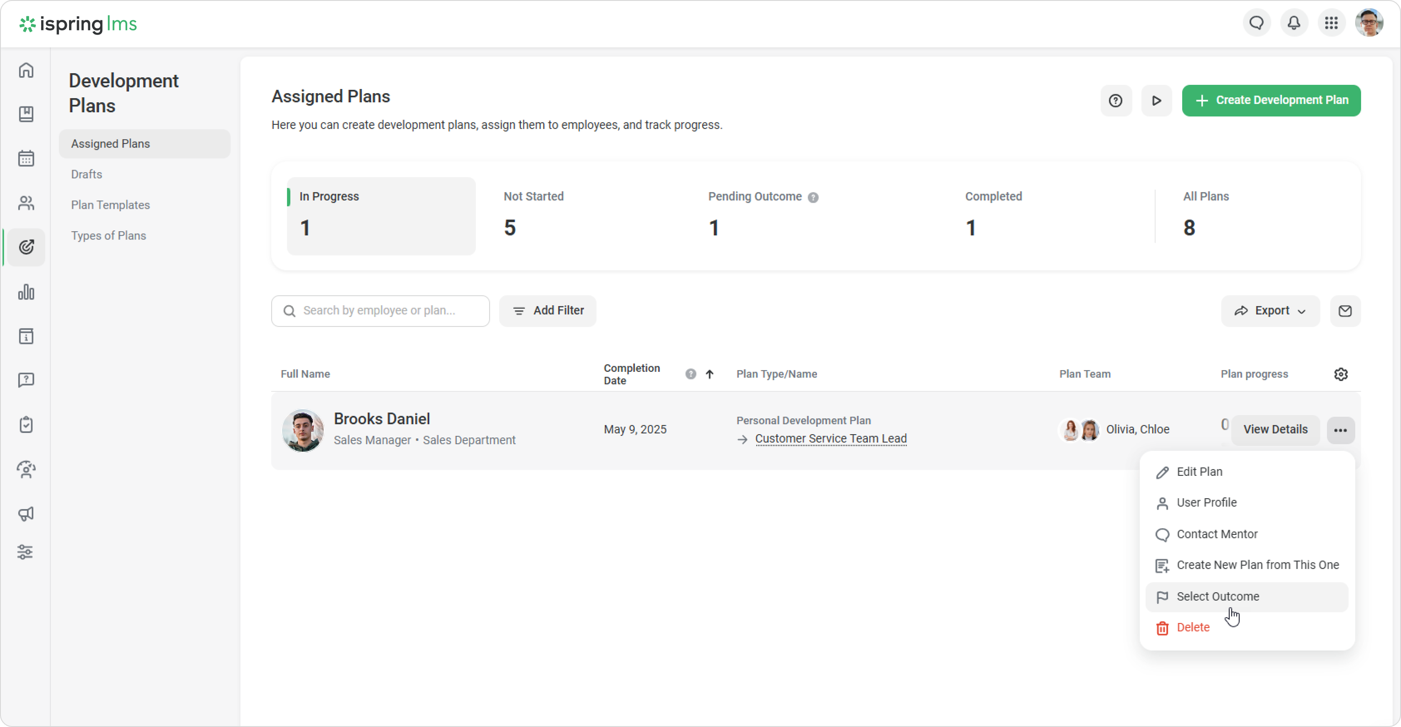Open Customer Service Team Lead link

830,439
